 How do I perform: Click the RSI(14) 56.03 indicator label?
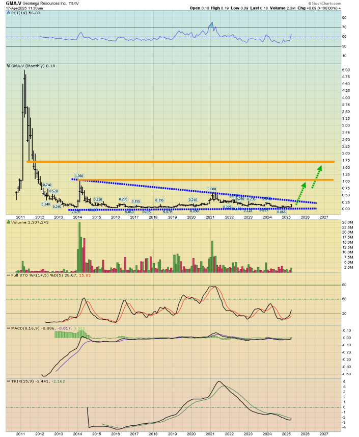25,13
